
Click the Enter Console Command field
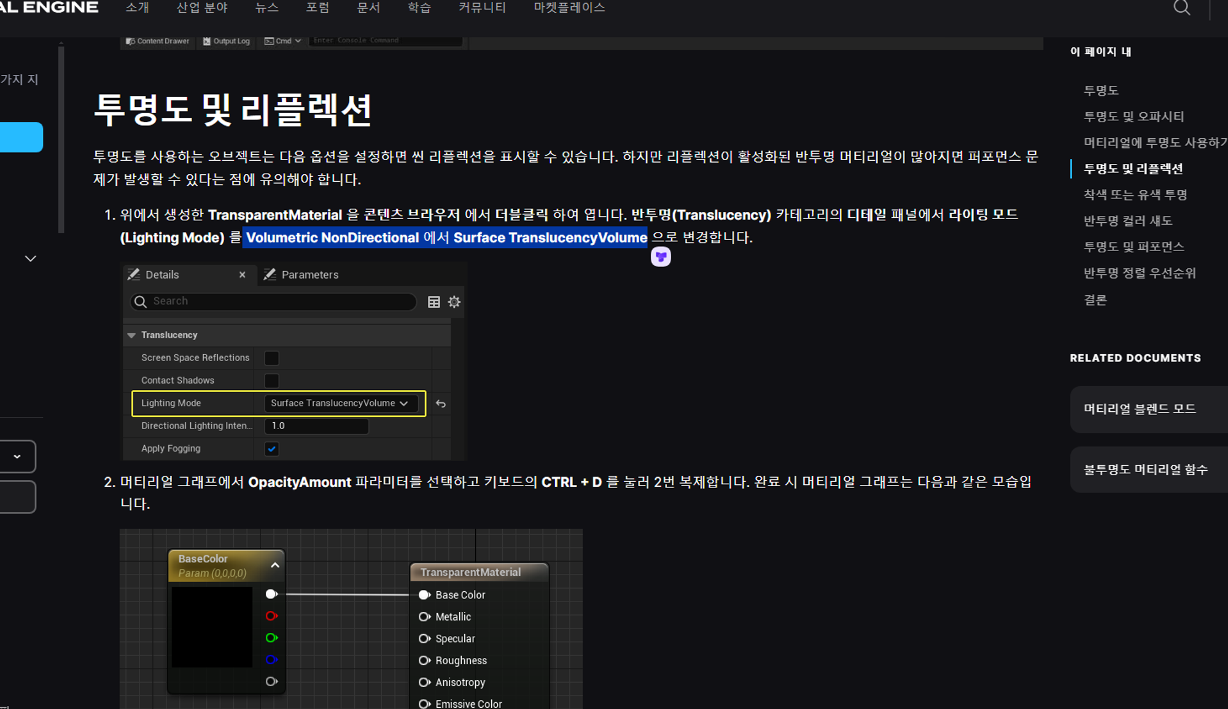pos(385,41)
